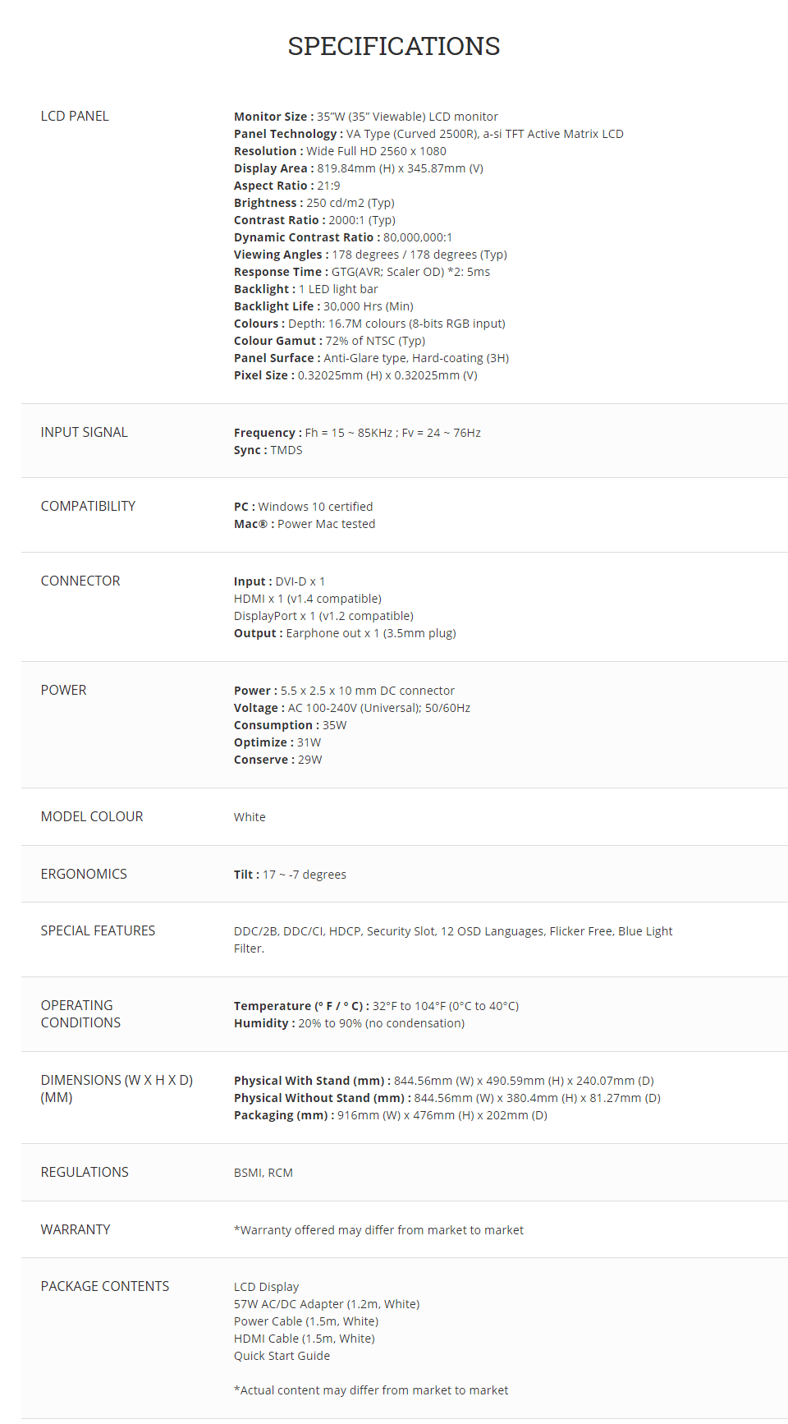Image resolution: width=788 pixels, height=1424 pixels.
Task: Click the Monitor Size specification line
Action: pyautogui.click(x=366, y=117)
